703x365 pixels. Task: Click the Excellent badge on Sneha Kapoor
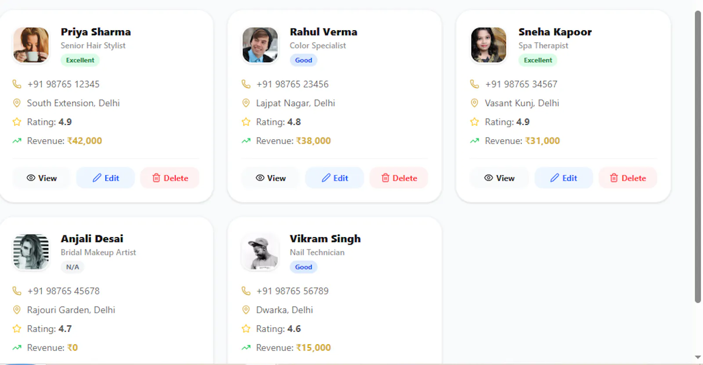coord(538,60)
